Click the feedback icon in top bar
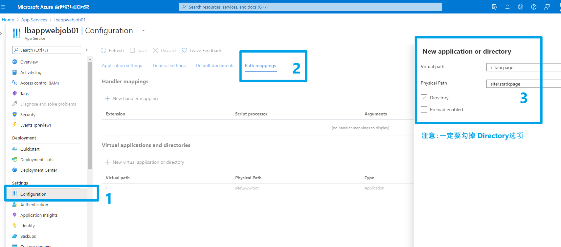The height and width of the screenshot is (247, 561). tap(547, 7)
